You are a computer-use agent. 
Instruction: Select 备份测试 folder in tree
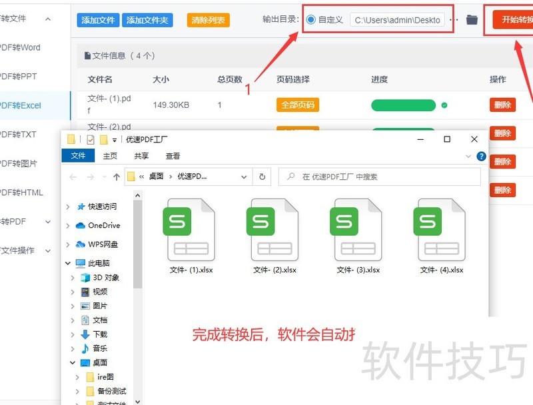(x=112, y=391)
